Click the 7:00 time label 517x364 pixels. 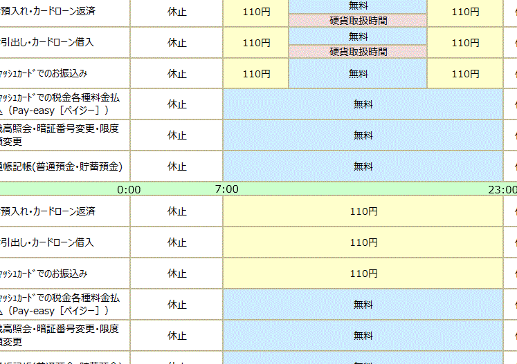tap(226, 189)
